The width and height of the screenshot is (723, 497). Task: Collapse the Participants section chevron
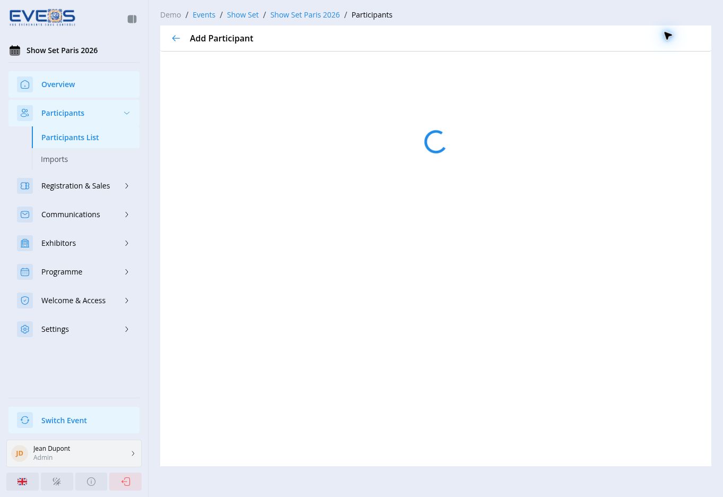(127, 113)
